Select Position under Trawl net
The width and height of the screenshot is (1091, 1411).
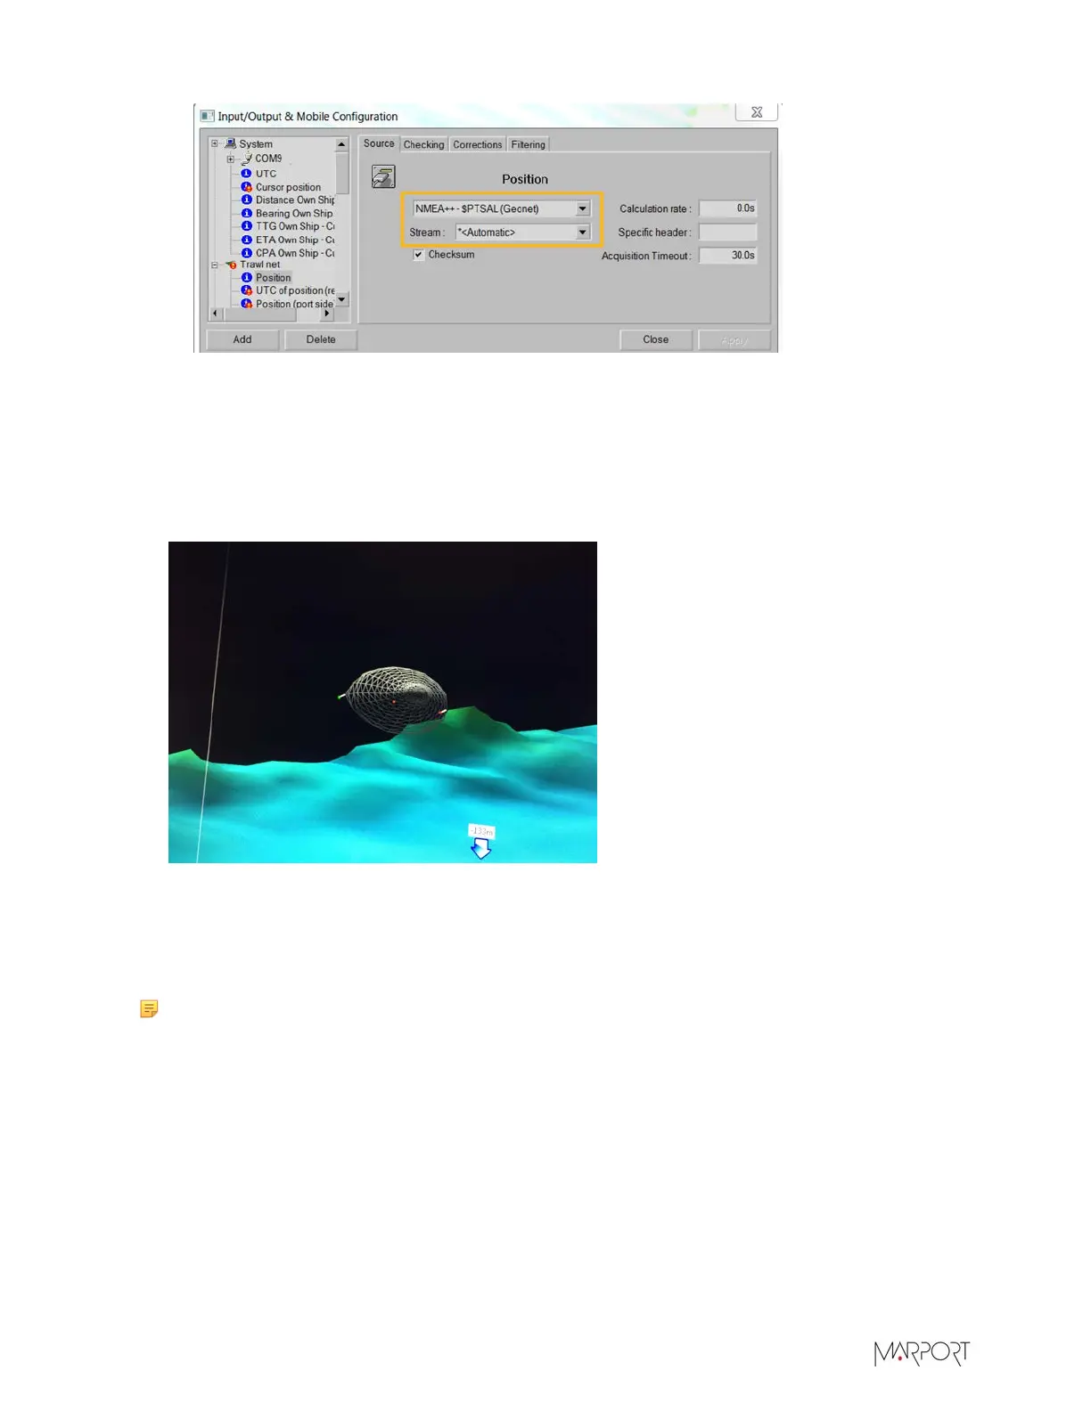pyautogui.click(x=273, y=277)
